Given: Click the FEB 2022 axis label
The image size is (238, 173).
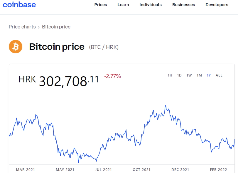Looking at the screenshot, I should point(218,169).
